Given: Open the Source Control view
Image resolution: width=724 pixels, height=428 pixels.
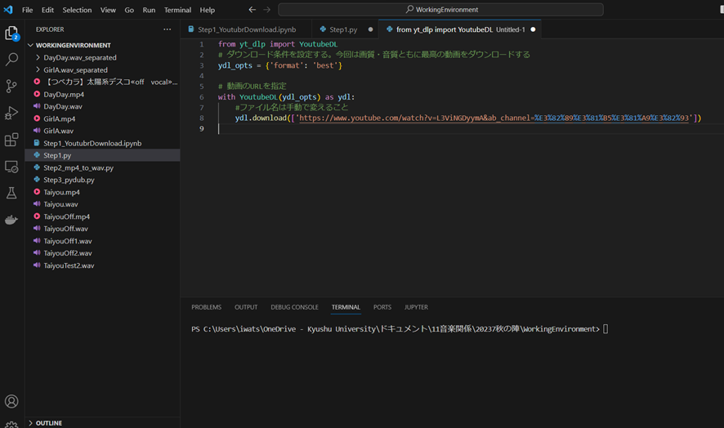Looking at the screenshot, I should [x=11, y=86].
